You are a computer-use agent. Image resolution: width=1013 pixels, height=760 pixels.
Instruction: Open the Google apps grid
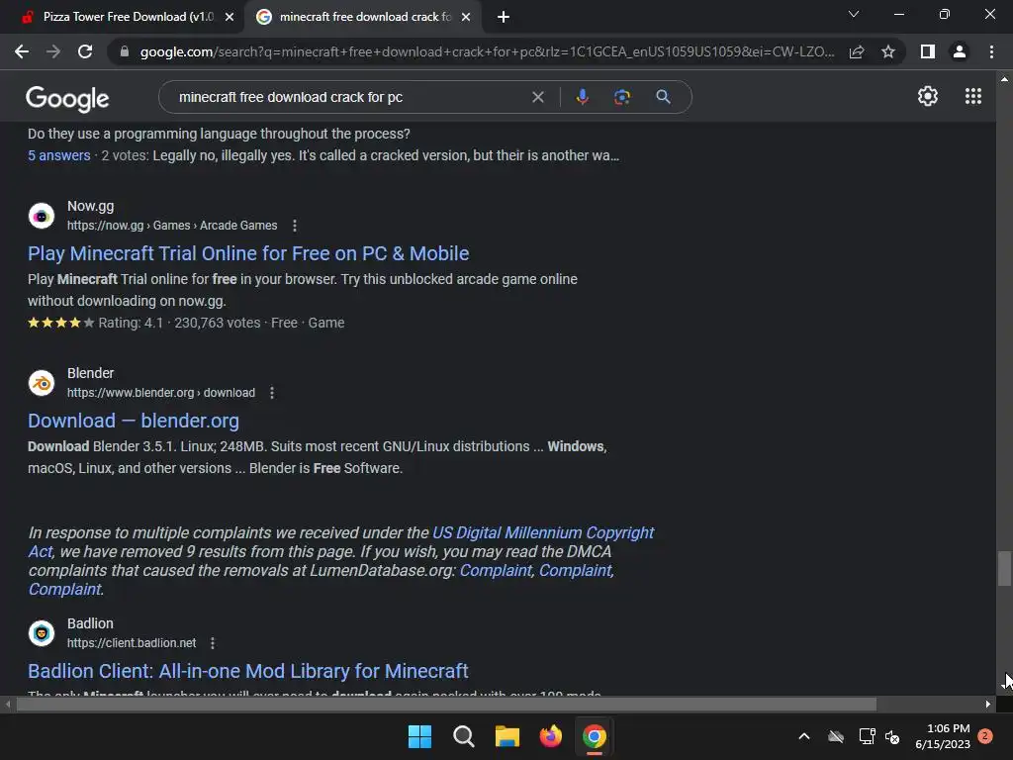click(973, 96)
